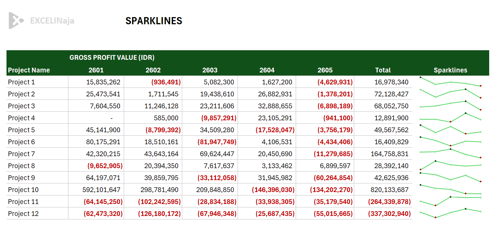Image resolution: width=495 pixels, height=231 pixels.
Task: Click the EXCELINaja logo icon
Action: click(x=16, y=21)
